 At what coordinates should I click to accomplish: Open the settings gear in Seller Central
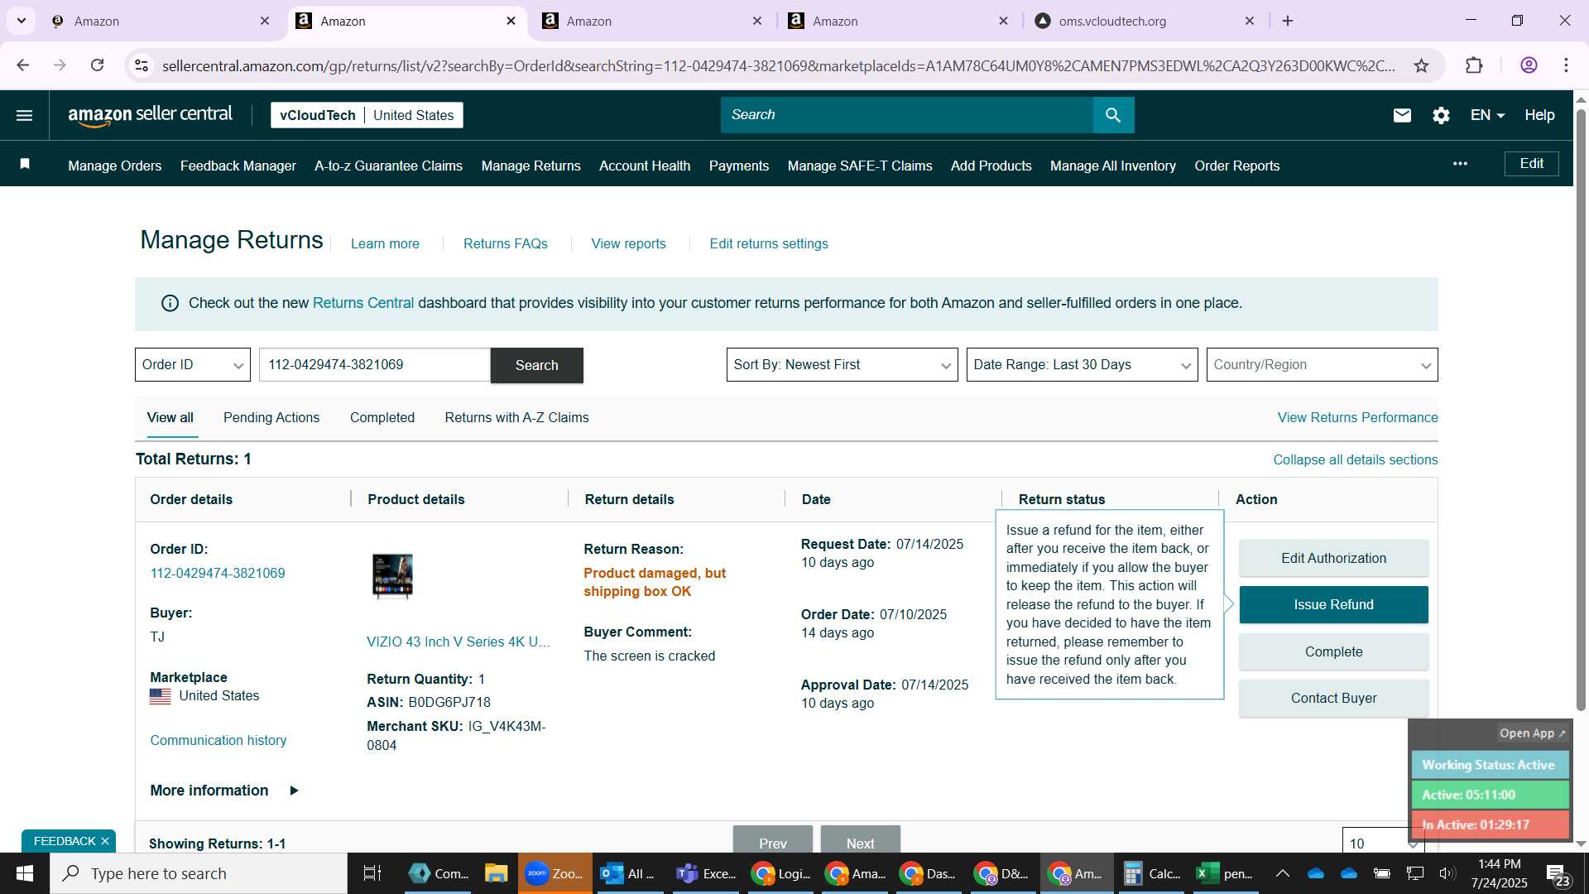pyautogui.click(x=1441, y=116)
